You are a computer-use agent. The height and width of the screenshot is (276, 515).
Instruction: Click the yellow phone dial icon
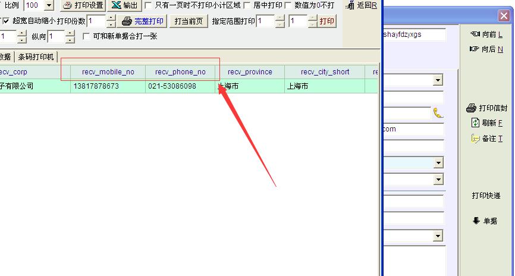click(438, 113)
